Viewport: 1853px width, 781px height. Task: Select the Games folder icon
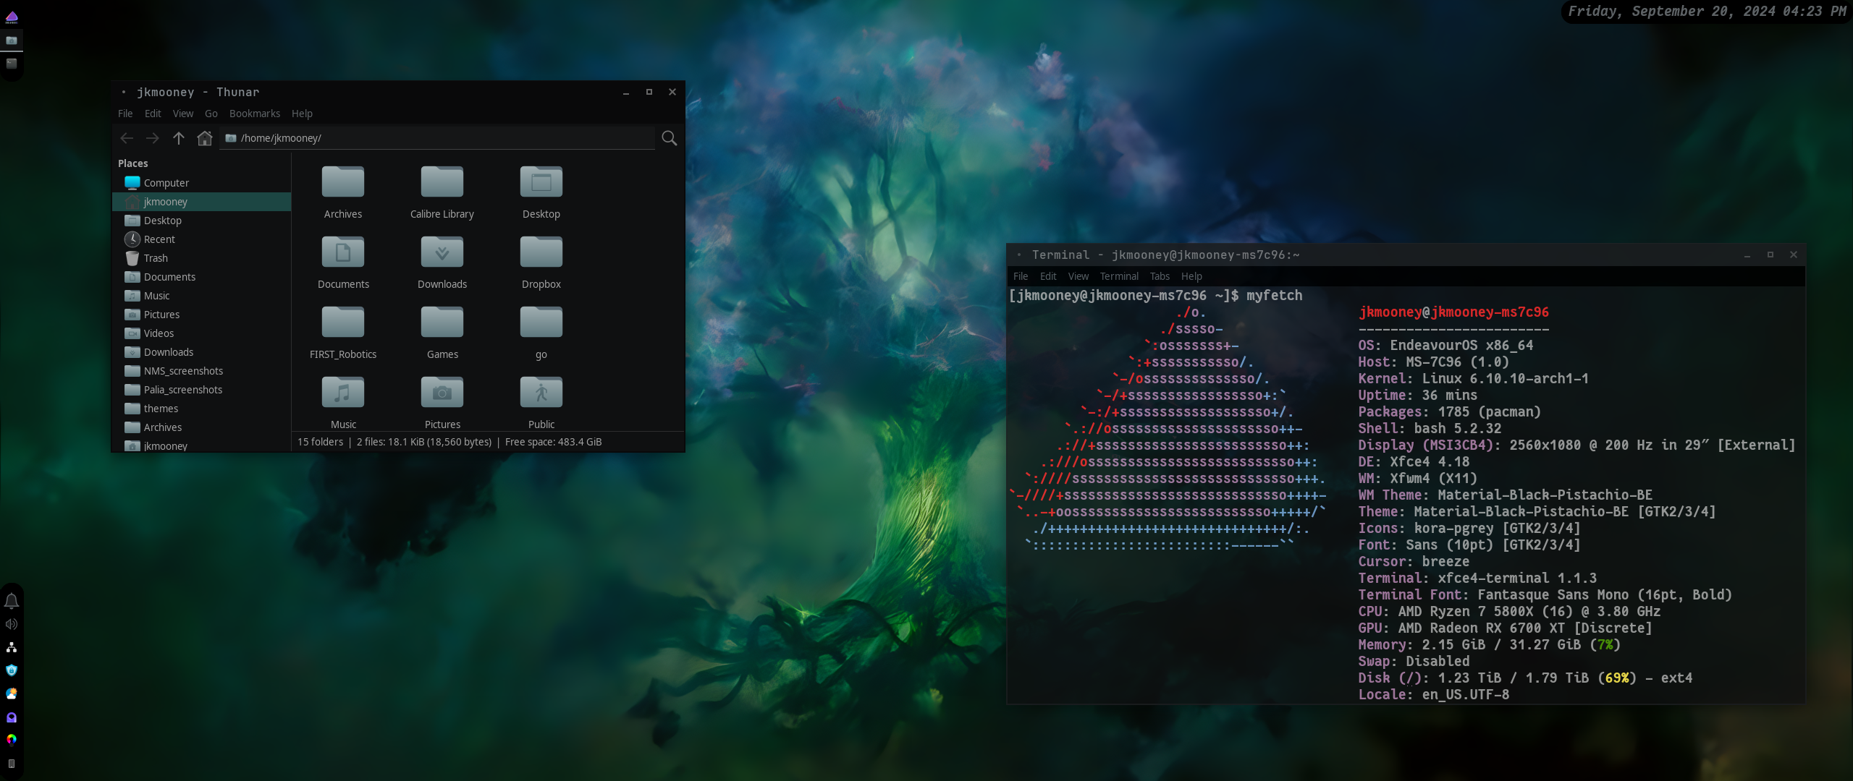click(x=442, y=322)
